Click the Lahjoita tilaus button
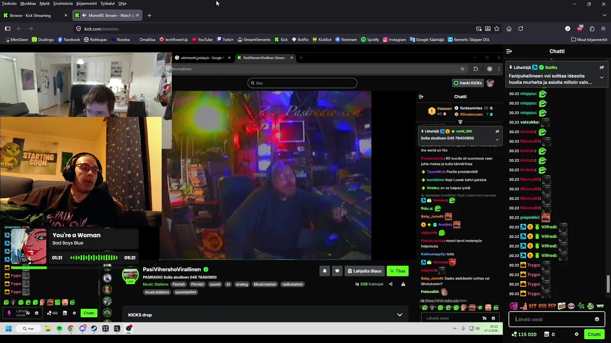 [365, 271]
